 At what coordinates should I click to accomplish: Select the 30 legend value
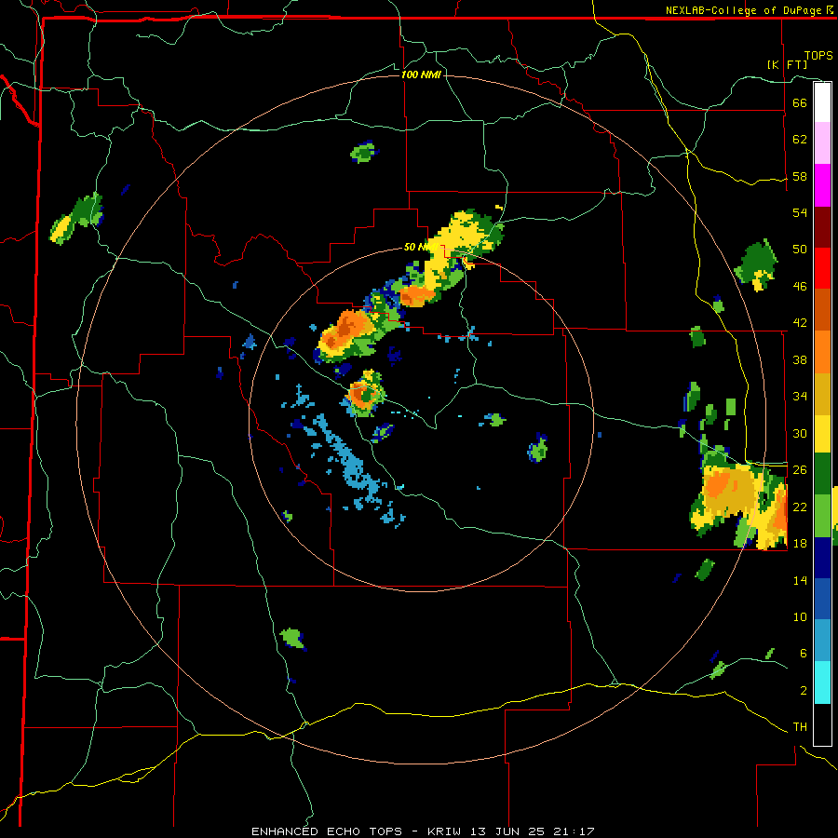coord(800,433)
